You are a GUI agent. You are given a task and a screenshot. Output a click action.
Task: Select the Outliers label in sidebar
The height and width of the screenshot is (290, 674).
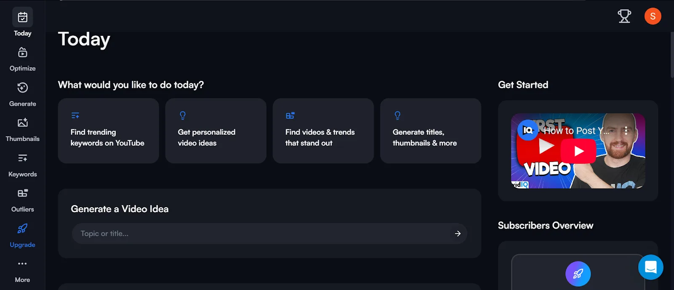[23, 209]
